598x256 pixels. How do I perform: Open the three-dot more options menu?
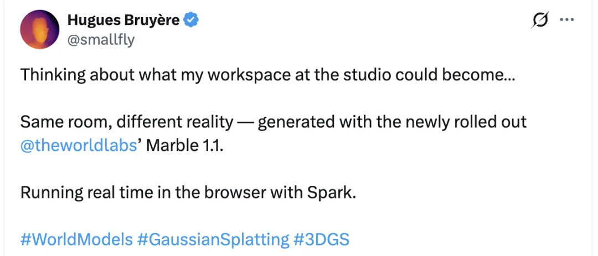[x=566, y=20]
